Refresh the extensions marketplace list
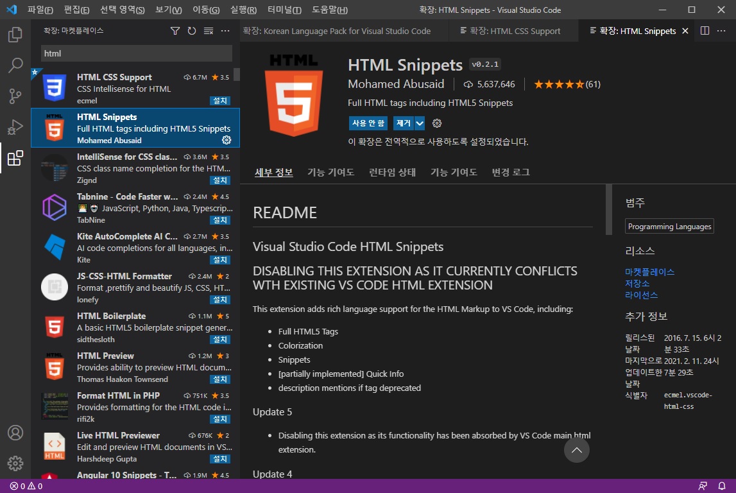Screen dimensions: 736x493 click(x=191, y=31)
